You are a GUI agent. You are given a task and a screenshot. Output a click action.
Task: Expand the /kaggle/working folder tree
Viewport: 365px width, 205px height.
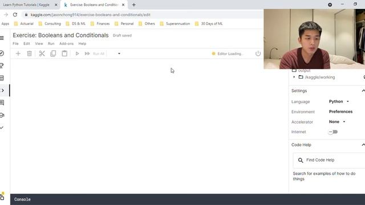294,77
